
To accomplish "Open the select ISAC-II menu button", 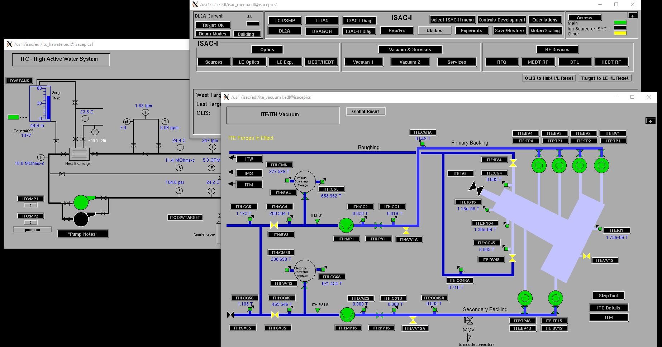I will point(452,20).
